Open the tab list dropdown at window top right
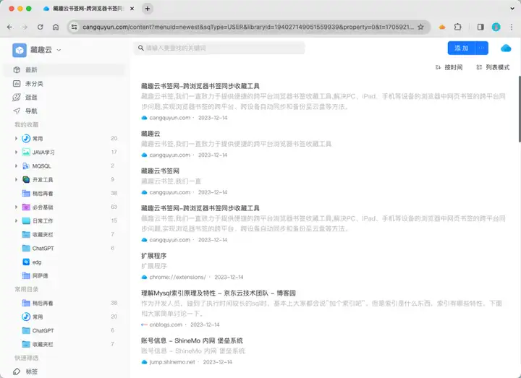 (x=512, y=9)
